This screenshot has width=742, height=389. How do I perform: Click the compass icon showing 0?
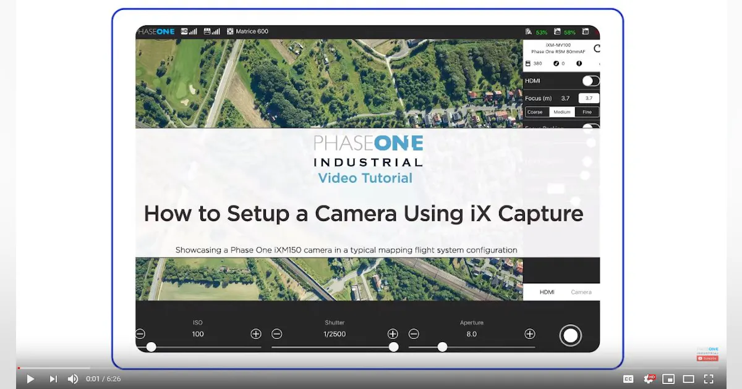(556, 64)
